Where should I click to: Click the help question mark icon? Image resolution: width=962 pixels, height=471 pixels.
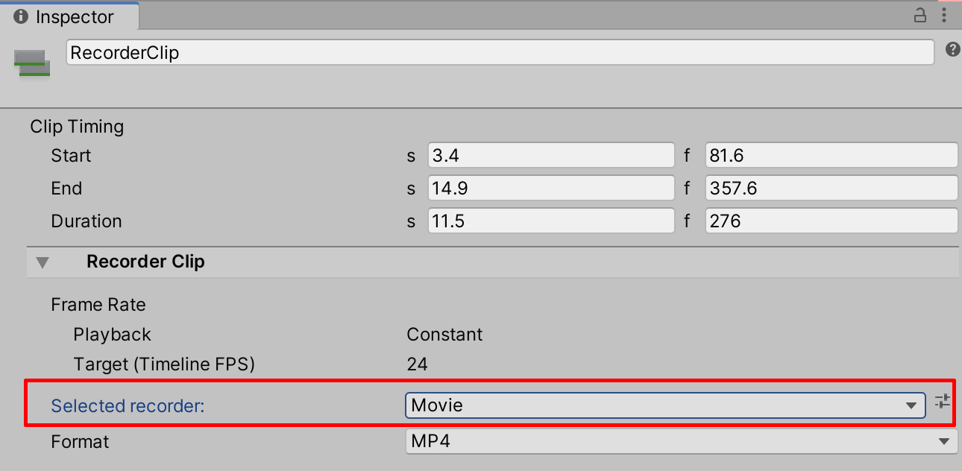[952, 50]
